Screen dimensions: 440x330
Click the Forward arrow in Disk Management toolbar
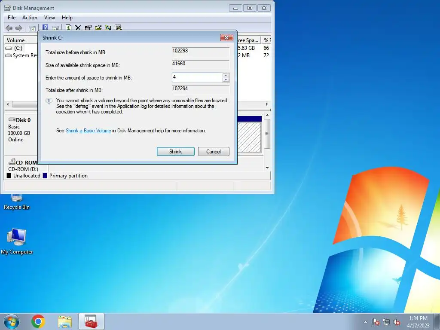[x=19, y=28]
